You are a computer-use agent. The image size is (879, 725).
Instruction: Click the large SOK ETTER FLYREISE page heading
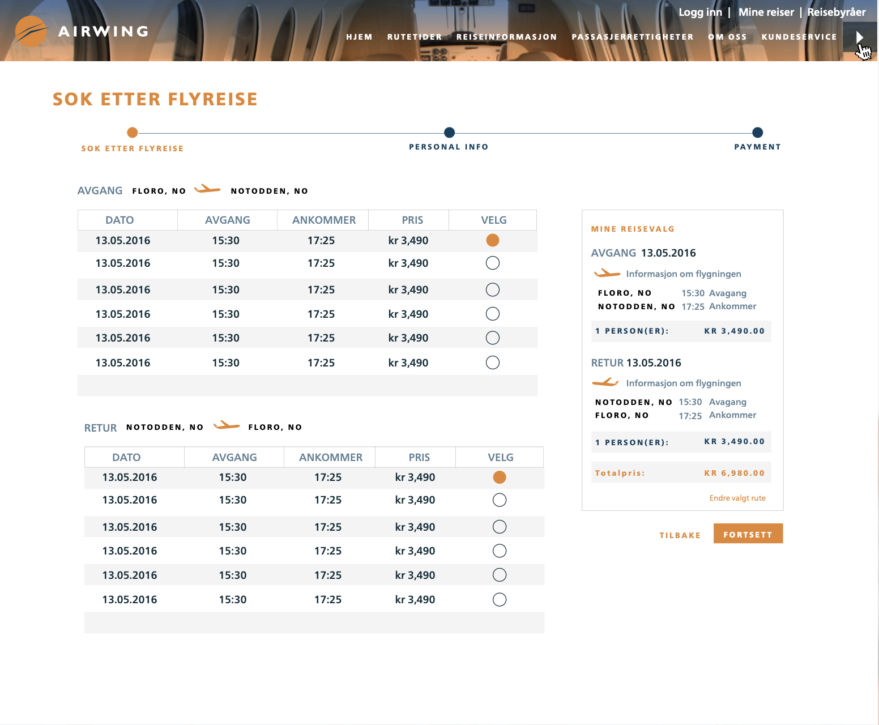pyautogui.click(x=155, y=99)
